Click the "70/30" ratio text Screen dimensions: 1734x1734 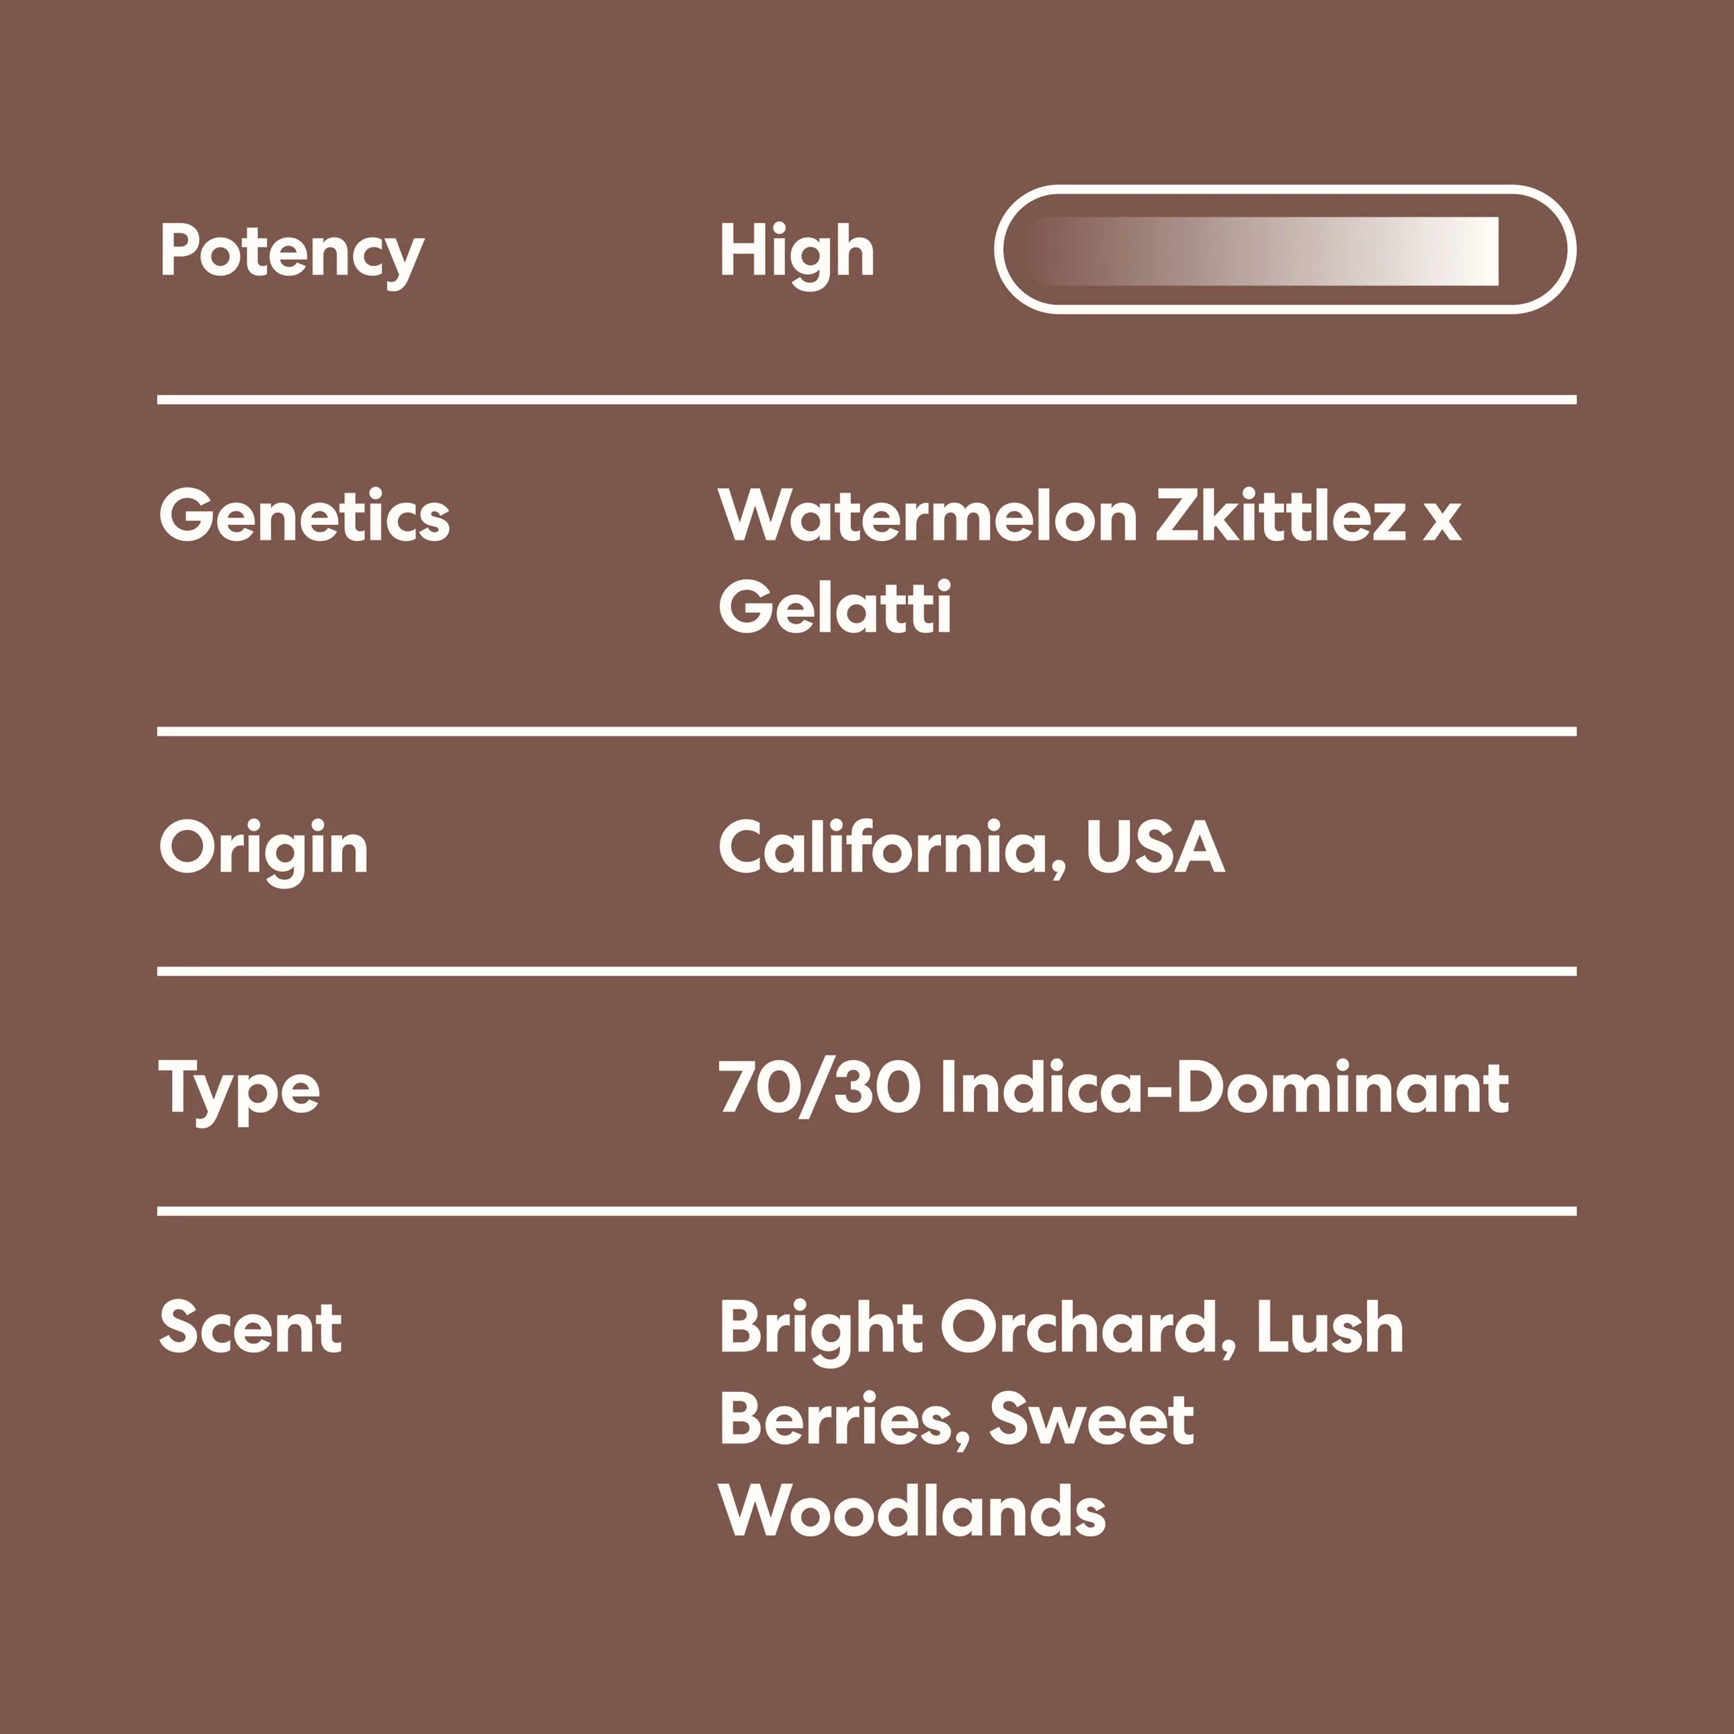click(819, 1088)
